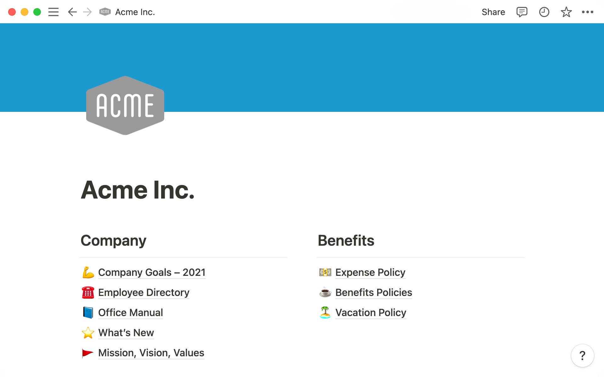
Task: Toggle the favorites star icon
Action: click(566, 12)
